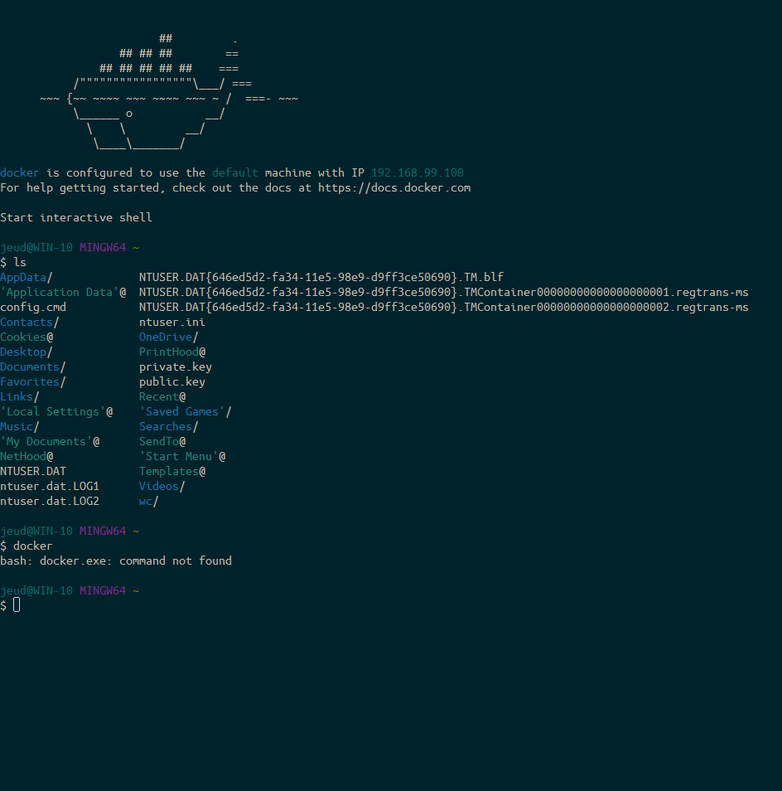Click the '$ docker' command line
Viewport: 782px width, 791px height.
click(27, 546)
